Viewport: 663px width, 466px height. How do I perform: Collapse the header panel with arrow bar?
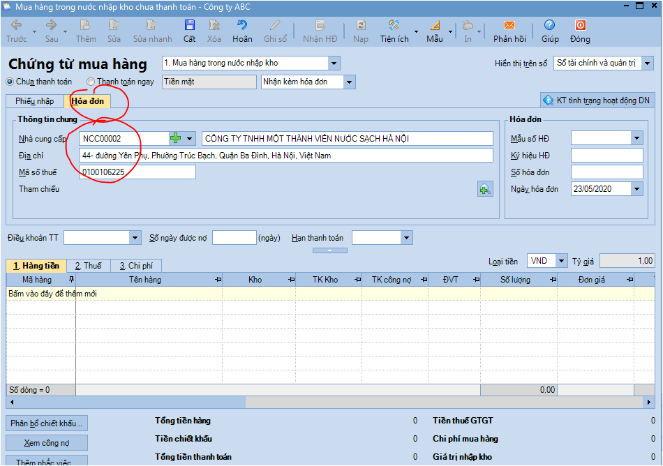click(x=330, y=250)
